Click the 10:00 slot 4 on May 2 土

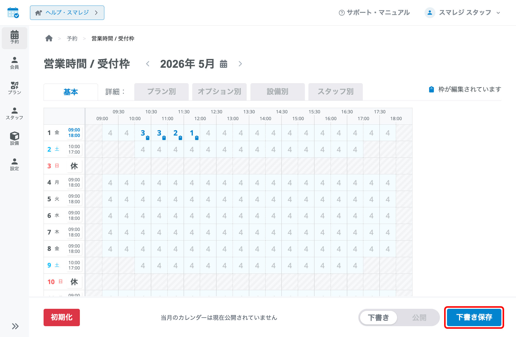[x=143, y=150]
